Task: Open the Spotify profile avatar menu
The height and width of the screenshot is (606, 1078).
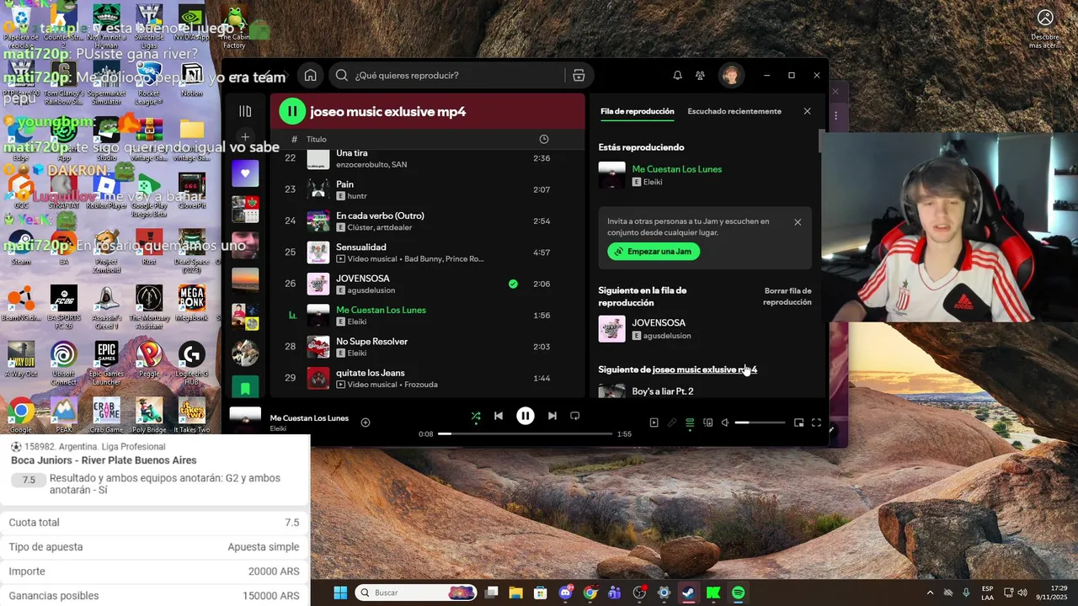Action: coord(731,75)
